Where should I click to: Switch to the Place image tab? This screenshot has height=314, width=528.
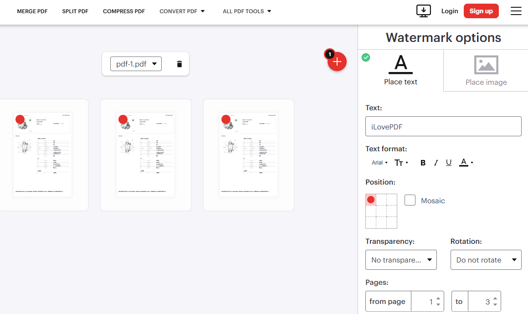click(486, 71)
